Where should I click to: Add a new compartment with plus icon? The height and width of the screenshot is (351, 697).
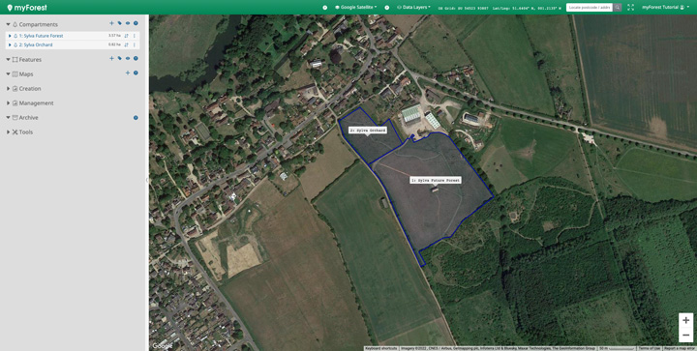[111, 23]
